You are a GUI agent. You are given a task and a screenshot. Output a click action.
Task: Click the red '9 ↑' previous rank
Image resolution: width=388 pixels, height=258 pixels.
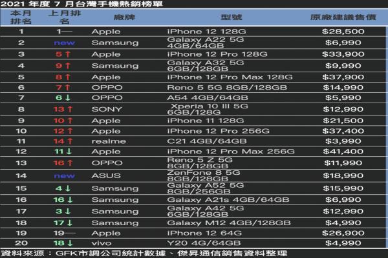(x=63, y=66)
